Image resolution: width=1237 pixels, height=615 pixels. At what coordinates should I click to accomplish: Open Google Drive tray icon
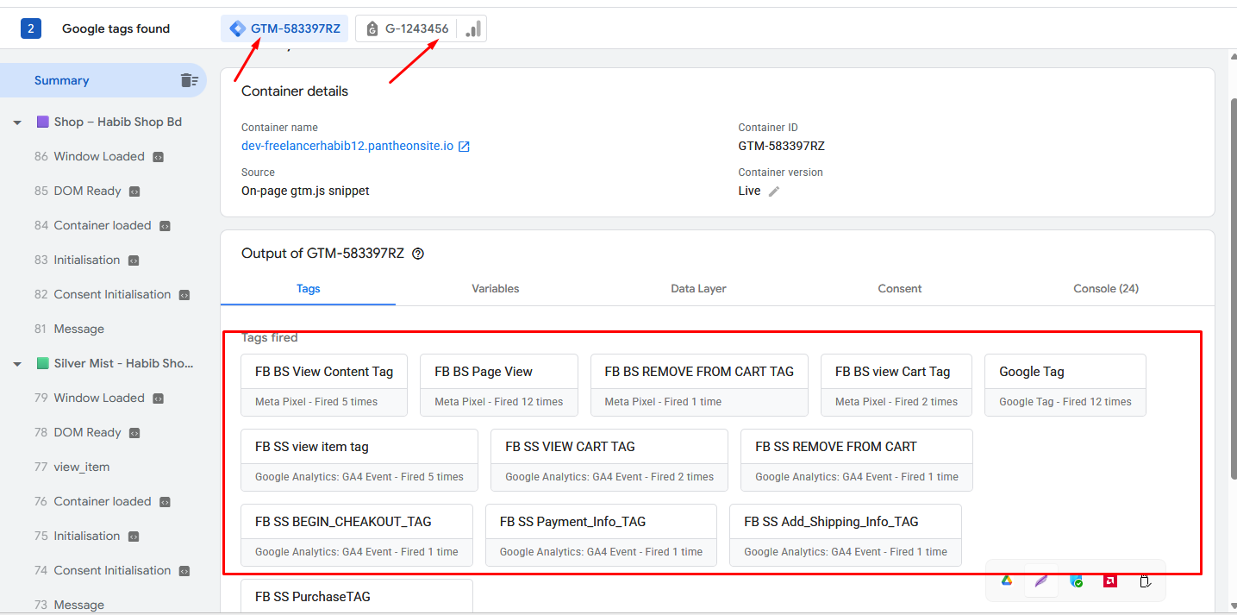[x=1006, y=580]
